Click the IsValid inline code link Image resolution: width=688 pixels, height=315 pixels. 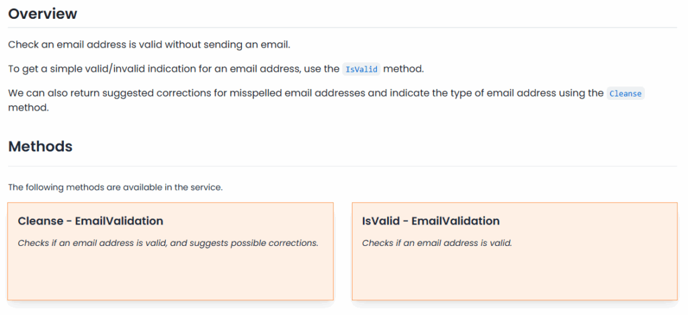(361, 69)
